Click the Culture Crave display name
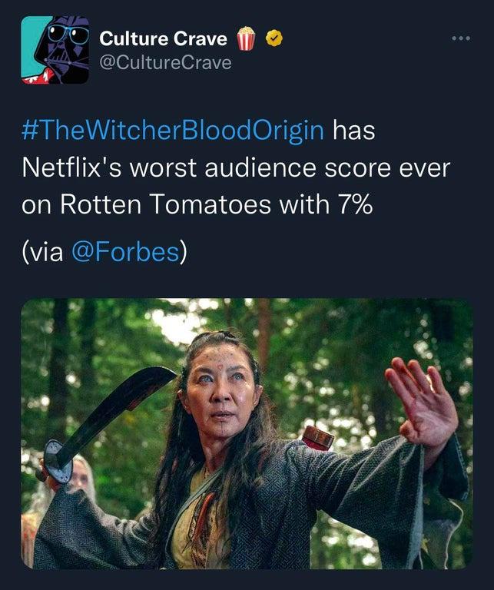The image size is (494, 590). (x=164, y=38)
